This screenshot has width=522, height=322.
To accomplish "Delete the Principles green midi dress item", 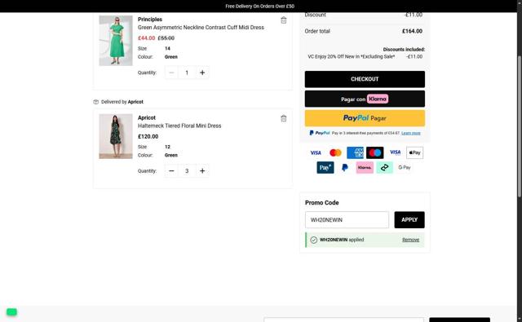I will pyautogui.click(x=283, y=20).
